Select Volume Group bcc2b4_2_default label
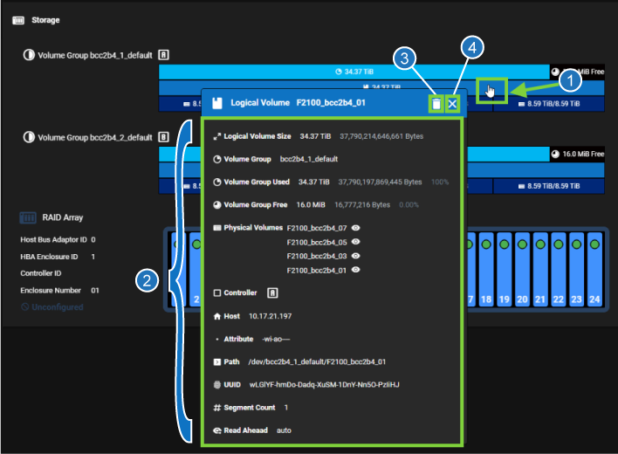This screenshot has height=454, width=618. coord(94,137)
